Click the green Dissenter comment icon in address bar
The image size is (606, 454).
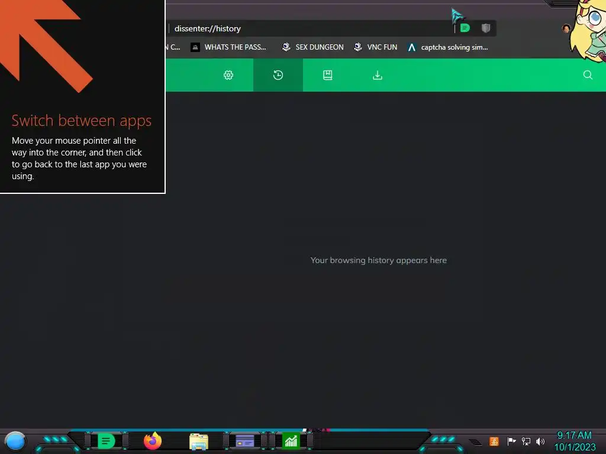click(465, 28)
